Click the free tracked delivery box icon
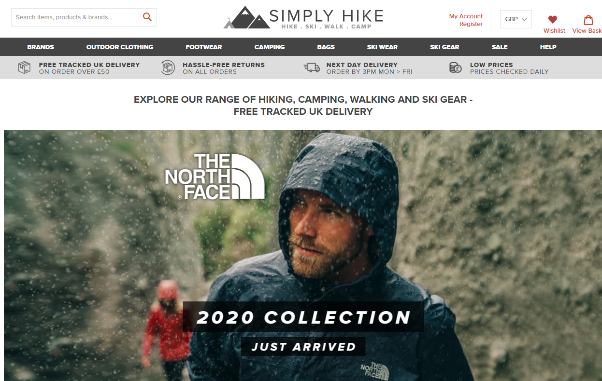602x381 pixels. pyautogui.click(x=24, y=68)
